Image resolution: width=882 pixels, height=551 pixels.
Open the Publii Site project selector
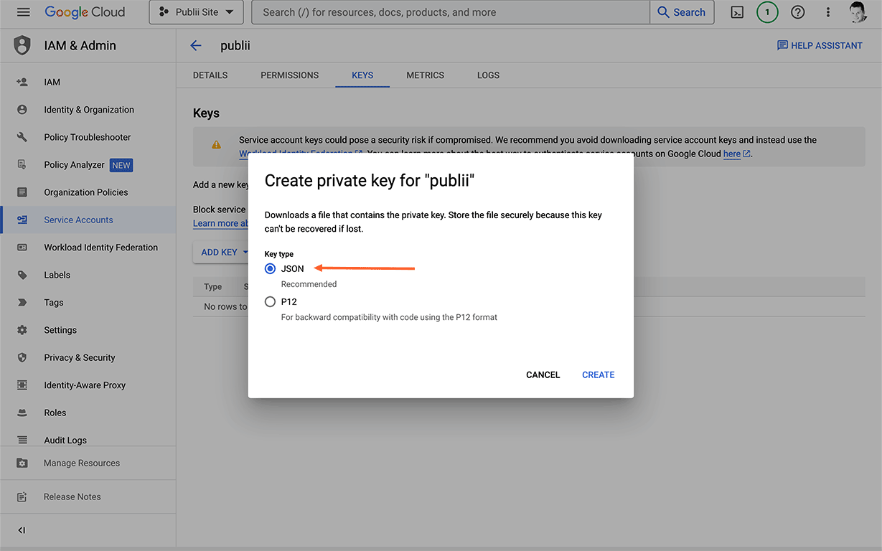click(196, 11)
